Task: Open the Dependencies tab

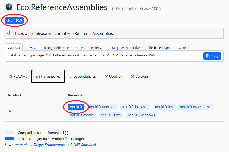Action: tap(82, 76)
